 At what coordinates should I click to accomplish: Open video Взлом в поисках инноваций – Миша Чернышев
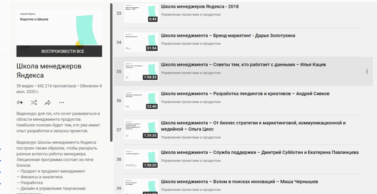pos(239,182)
